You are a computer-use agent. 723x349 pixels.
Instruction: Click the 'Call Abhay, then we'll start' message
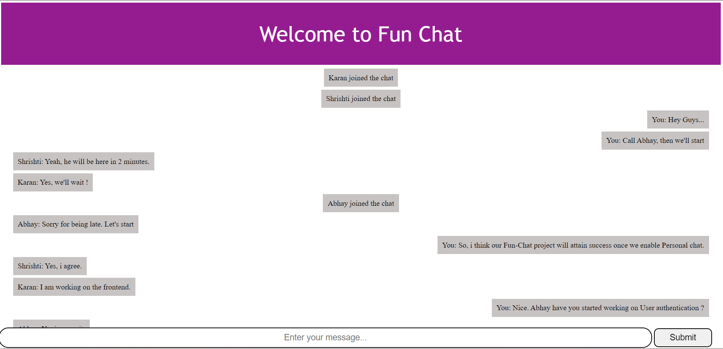[x=655, y=141]
